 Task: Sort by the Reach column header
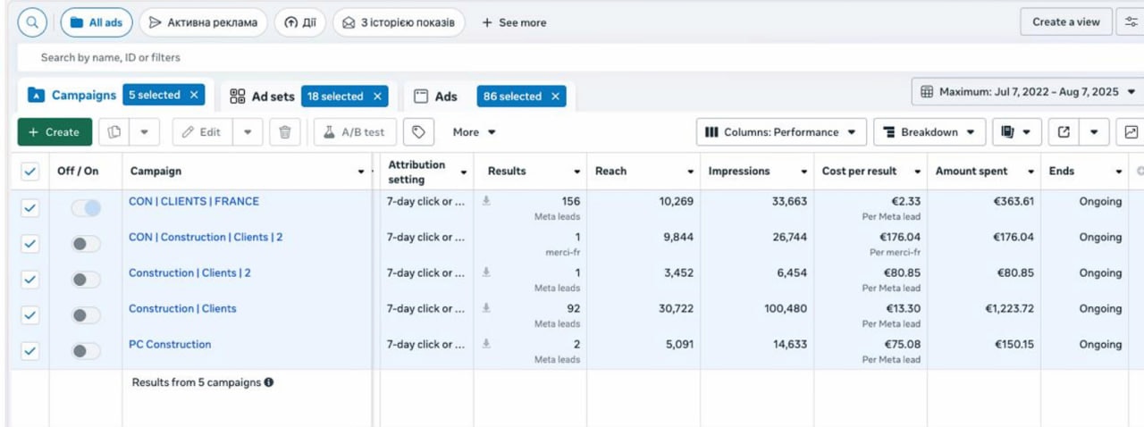point(610,172)
